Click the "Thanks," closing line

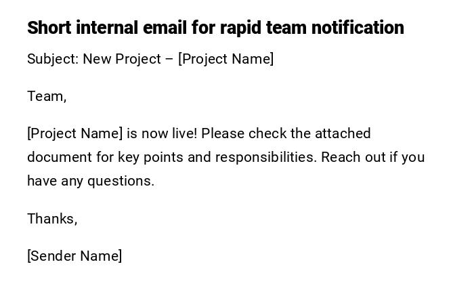tap(52, 219)
